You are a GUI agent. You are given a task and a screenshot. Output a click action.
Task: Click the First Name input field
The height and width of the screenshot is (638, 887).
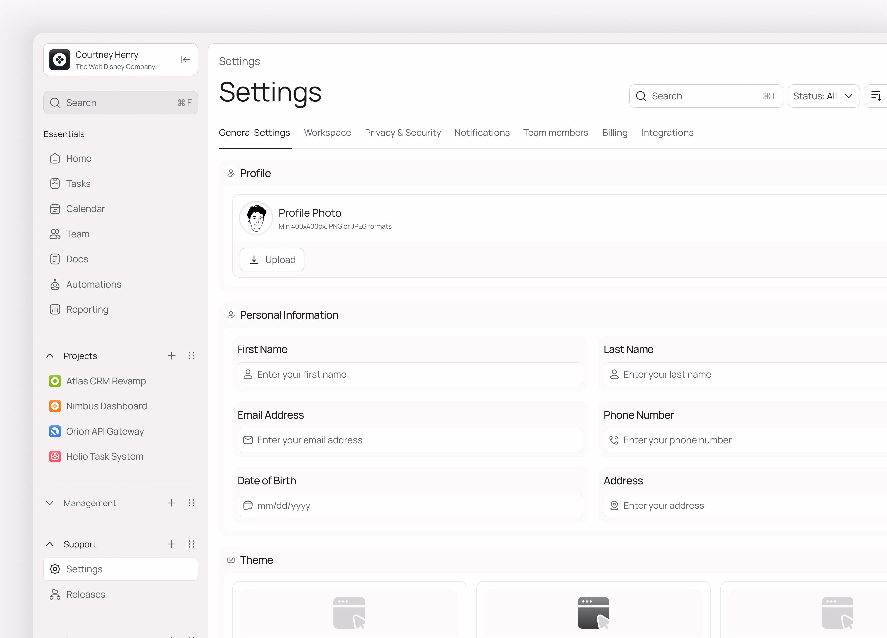coord(410,374)
